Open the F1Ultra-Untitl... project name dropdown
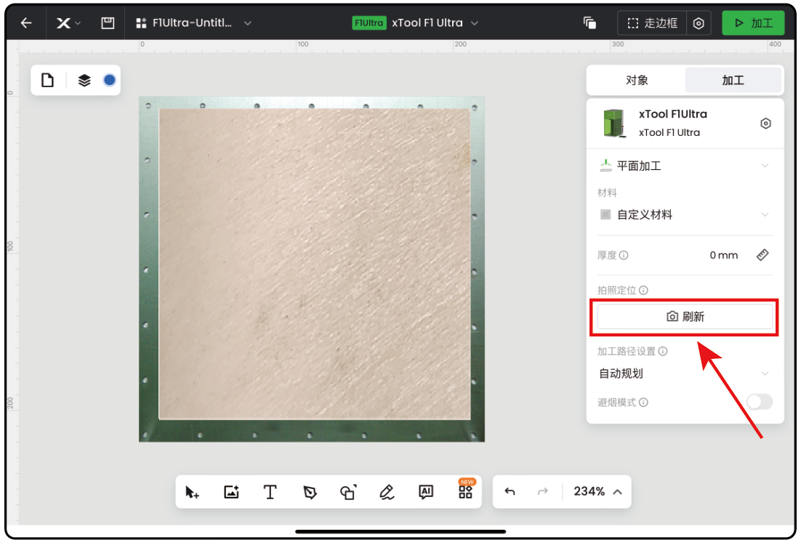This screenshot has height=545, width=801. click(x=193, y=23)
